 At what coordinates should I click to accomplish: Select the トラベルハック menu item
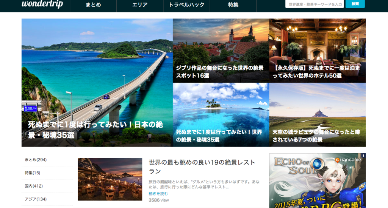pyautogui.click(x=186, y=5)
